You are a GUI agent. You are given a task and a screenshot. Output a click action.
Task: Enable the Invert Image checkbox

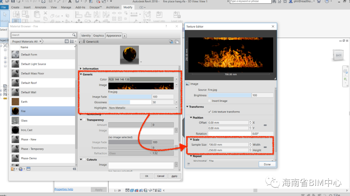(x=209, y=101)
